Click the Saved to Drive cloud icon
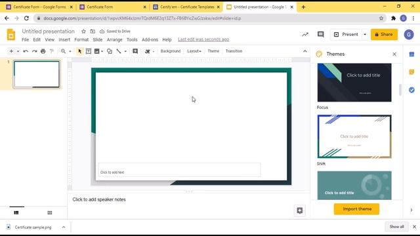This screenshot has width=420, height=236. [x=102, y=31]
